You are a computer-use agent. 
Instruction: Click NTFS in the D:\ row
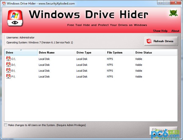110,65
